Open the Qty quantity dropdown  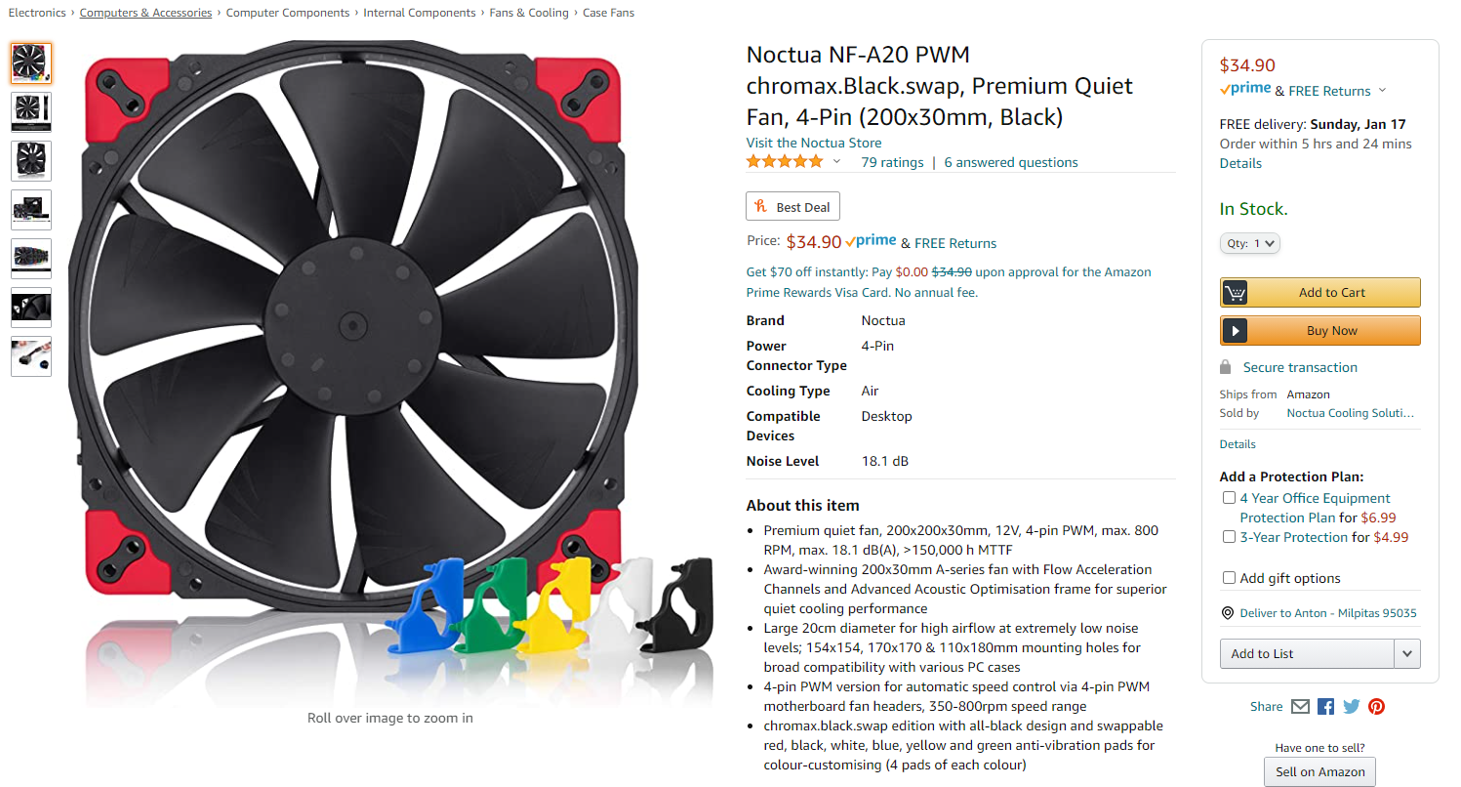[x=1250, y=243]
